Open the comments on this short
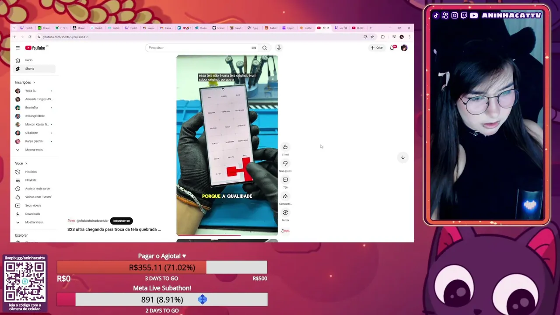 click(285, 180)
